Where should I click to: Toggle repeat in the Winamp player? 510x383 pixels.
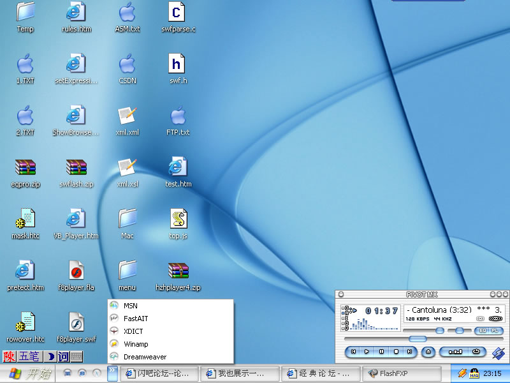[x=477, y=352]
